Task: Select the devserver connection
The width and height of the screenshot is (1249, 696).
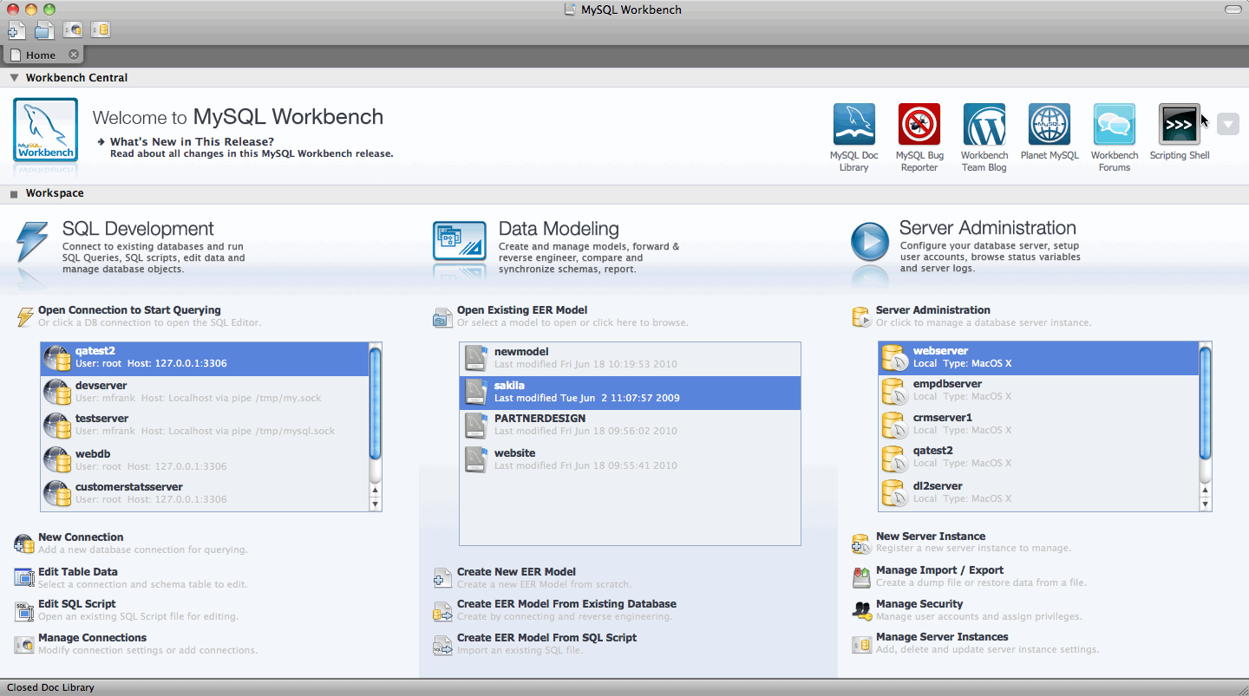Action: click(x=205, y=392)
